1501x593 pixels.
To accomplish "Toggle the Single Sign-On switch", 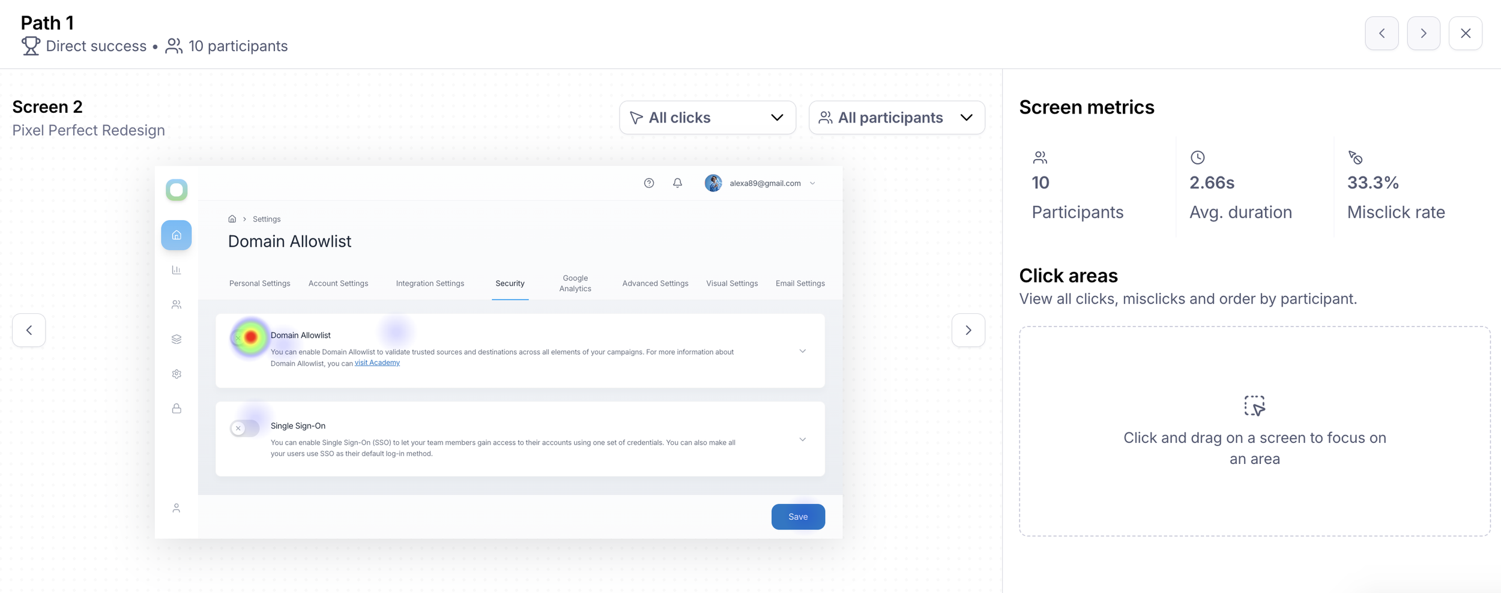I will pyautogui.click(x=245, y=428).
